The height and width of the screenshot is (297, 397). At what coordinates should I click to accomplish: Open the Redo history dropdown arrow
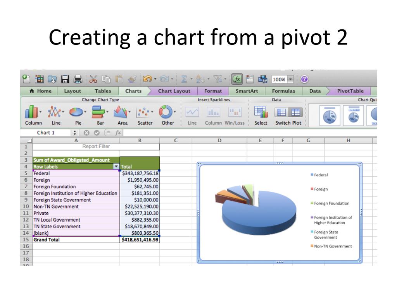172,79
